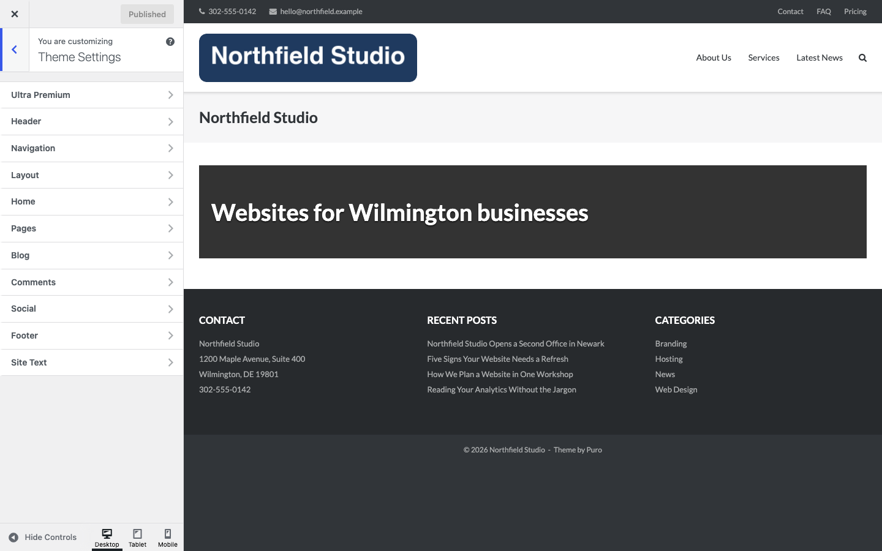Open the Blog settings section
This screenshot has width=882, height=551.
tap(92, 255)
